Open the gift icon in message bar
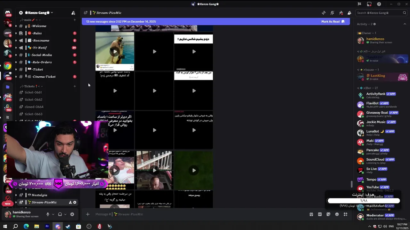410x230 pixels. pos(311,214)
